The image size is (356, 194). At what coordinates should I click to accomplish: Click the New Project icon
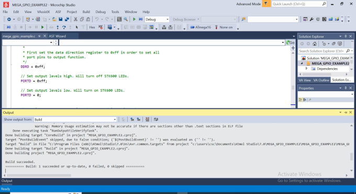[28, 19]
